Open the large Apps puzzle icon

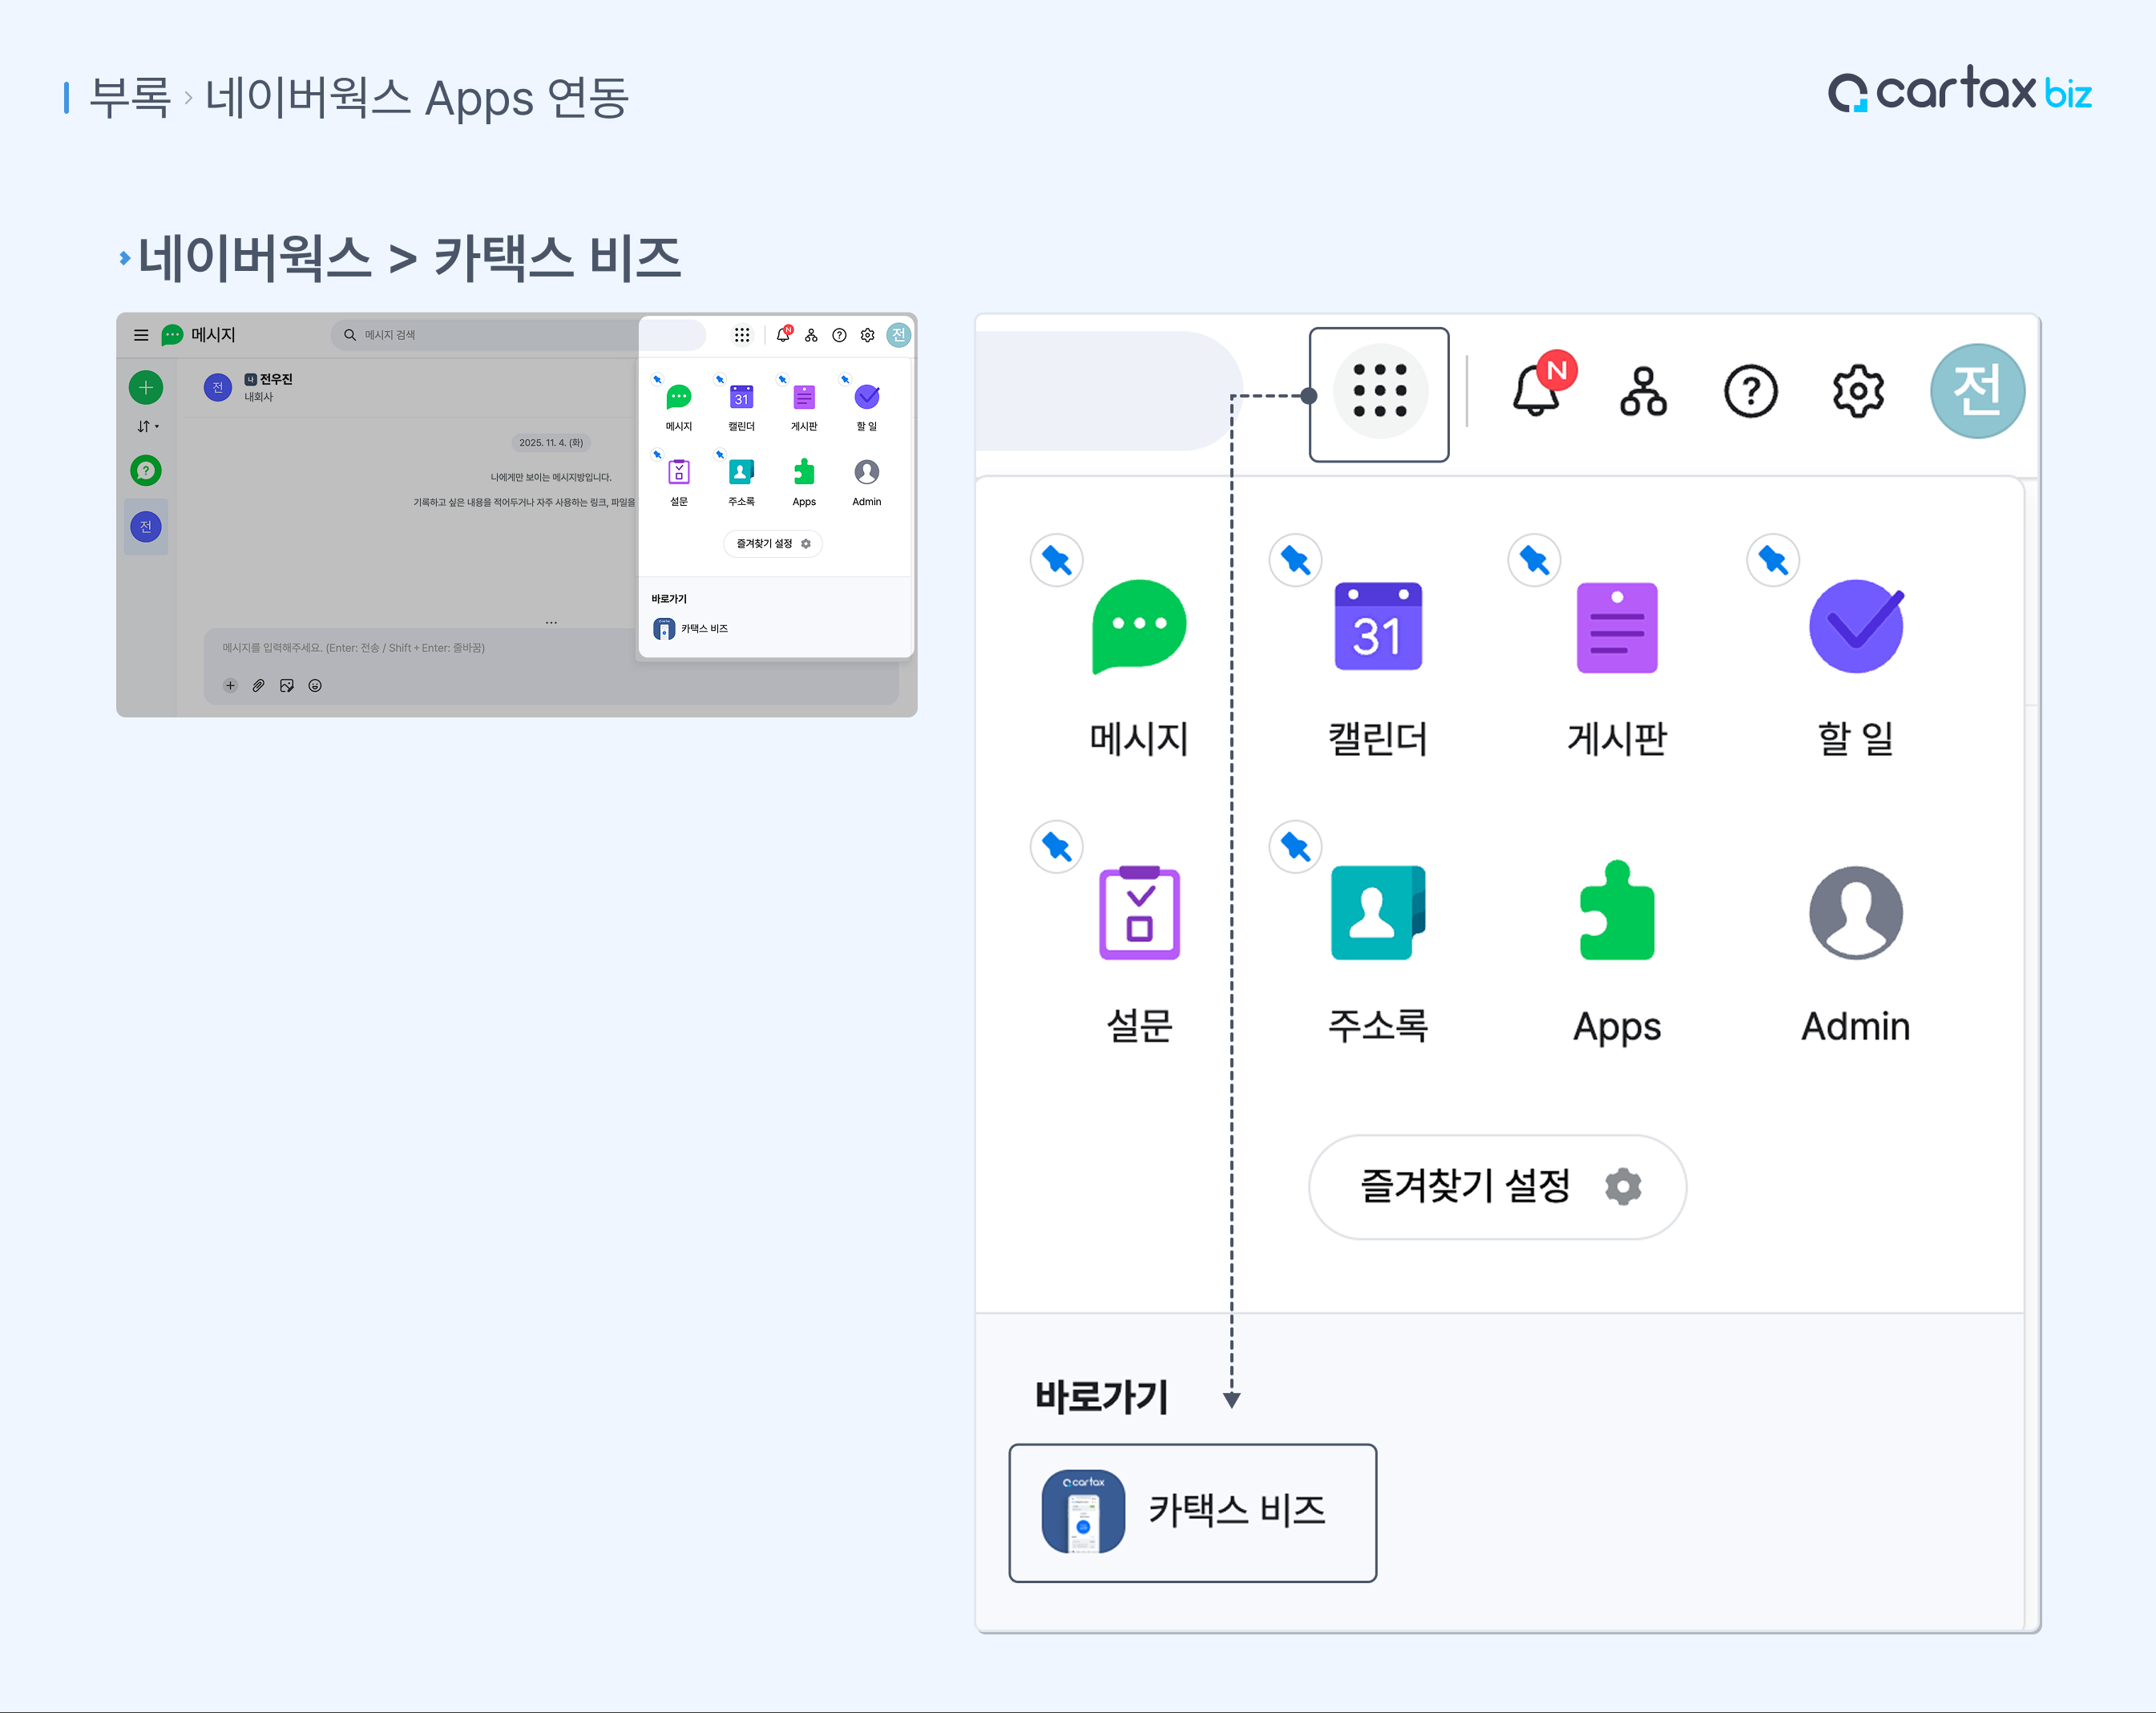pyautogui.click(x=1616, y=912)
